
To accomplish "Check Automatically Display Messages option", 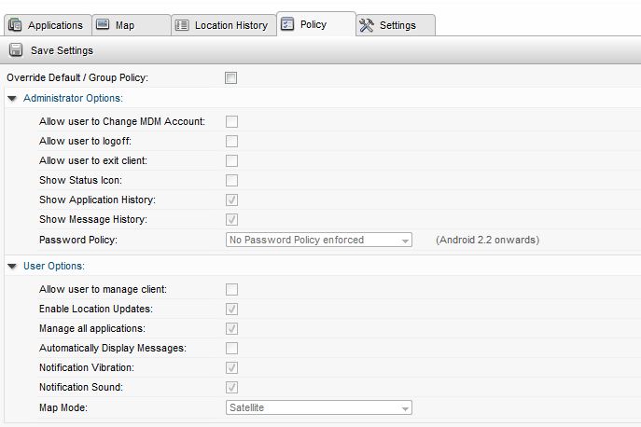I will (x=231, y=348).
